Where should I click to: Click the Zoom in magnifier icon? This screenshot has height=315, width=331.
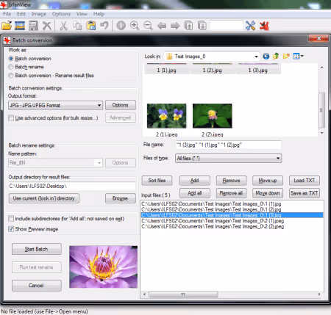(135, 26)
